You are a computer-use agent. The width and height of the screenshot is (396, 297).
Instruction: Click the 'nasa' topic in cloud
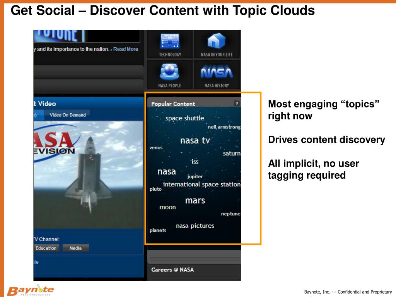pos(167,171)
